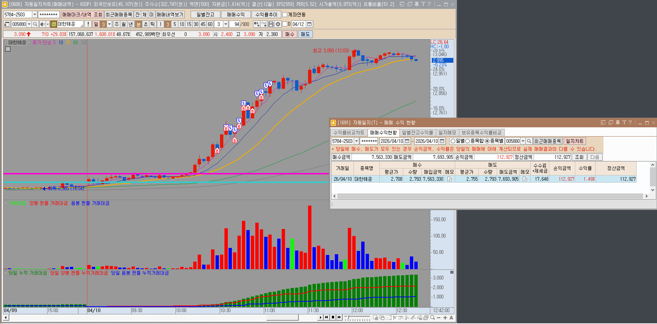Click the 일별잔고 button
This screenshot has width=657, height=324.
click(x=205, y=14)
